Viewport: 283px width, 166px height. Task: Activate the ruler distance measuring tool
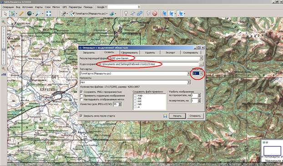(21, 14)
